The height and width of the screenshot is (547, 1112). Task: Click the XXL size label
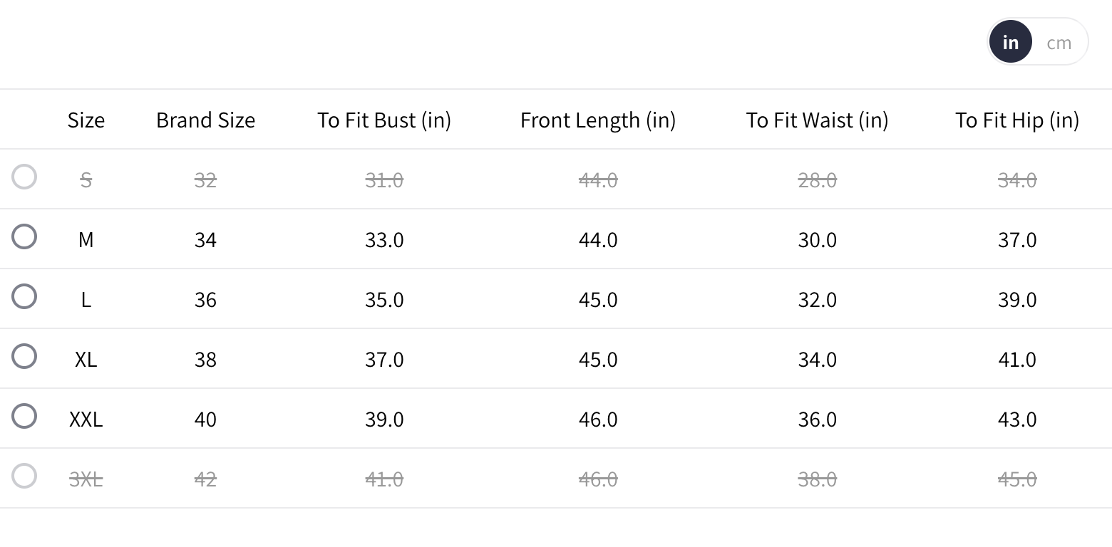(86, 420)
